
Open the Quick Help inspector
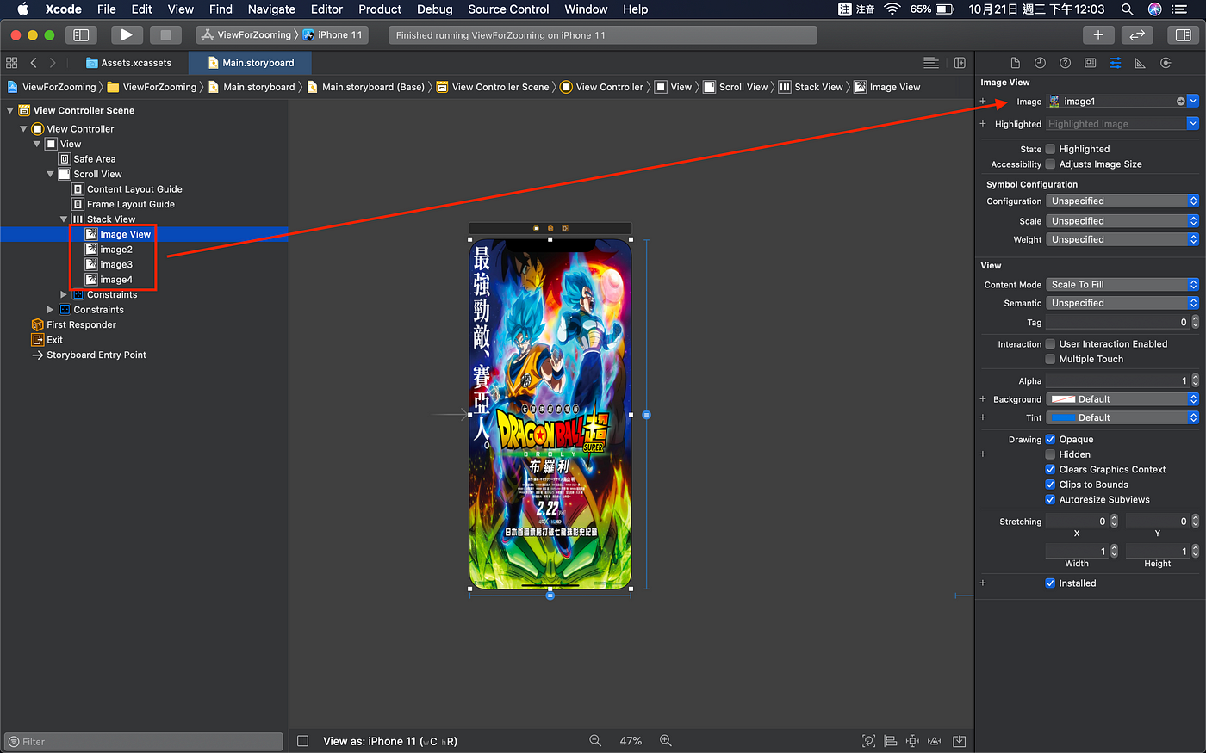(1065, 63)
